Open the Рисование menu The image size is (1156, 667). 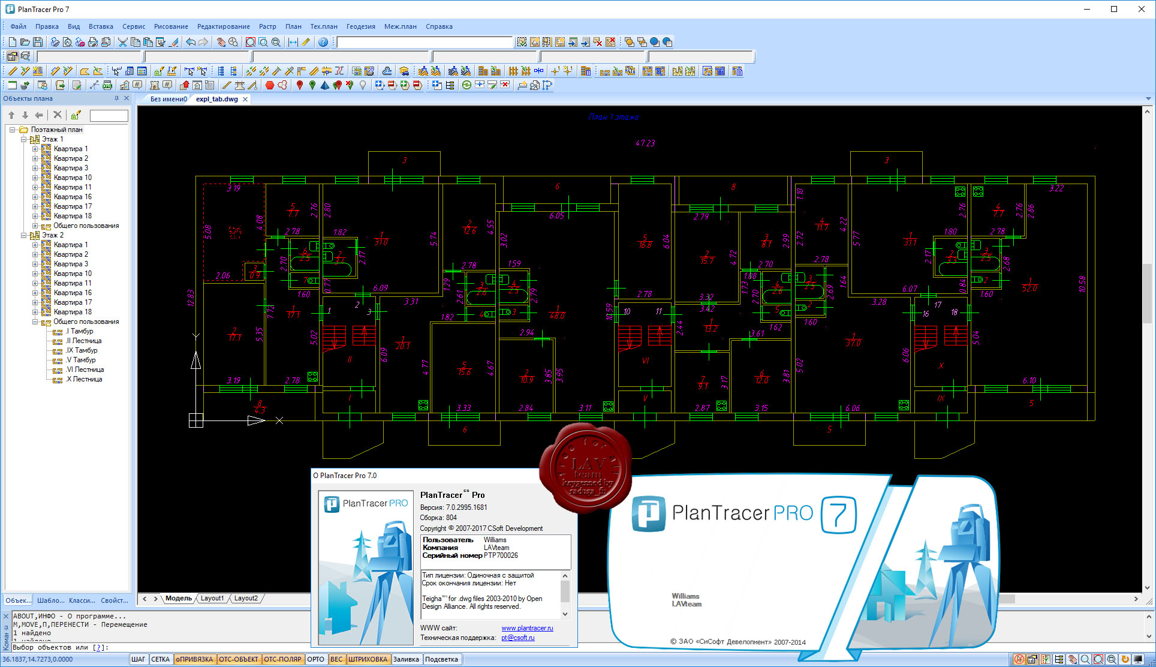(171, 26)
